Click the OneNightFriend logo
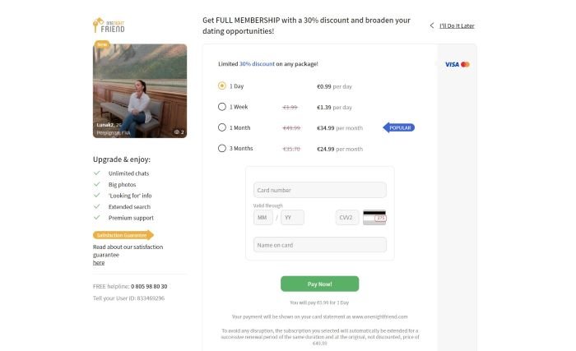Screen dimensions: 576x351 [x=109, y=25]
